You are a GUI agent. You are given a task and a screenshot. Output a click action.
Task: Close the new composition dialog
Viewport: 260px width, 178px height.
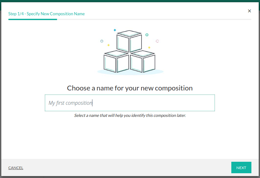pos(249,11)
